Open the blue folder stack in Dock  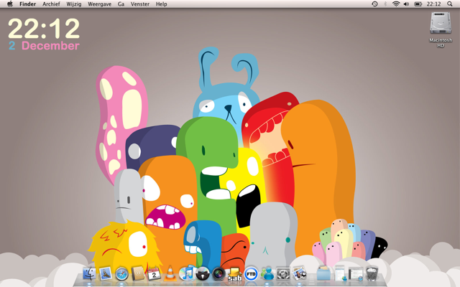323,273
